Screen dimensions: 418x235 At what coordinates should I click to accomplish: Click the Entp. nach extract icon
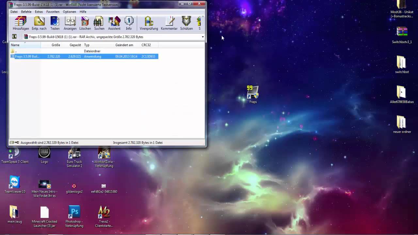[39, 23]
